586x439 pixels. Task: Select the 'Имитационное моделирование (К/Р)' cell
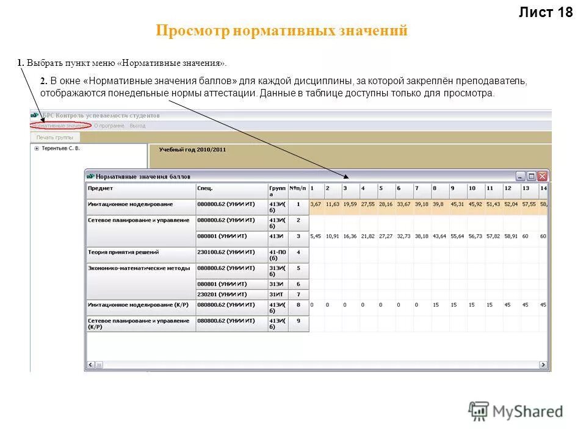coord(141,307)
